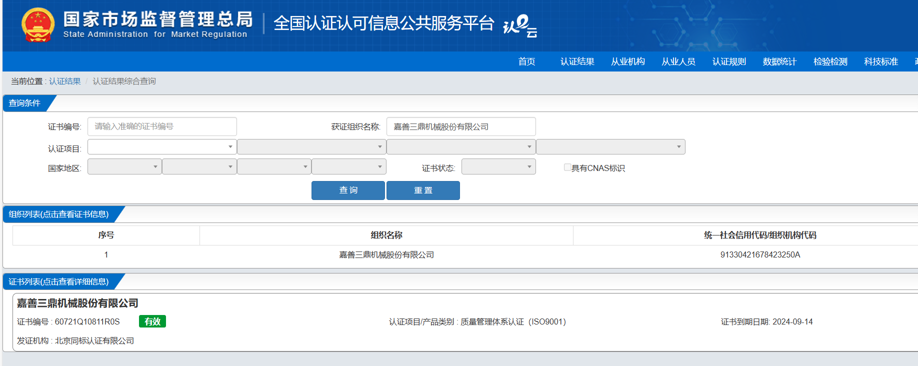Click 质量管理体系认证 (ISO9001) text

tap(513, 322)
